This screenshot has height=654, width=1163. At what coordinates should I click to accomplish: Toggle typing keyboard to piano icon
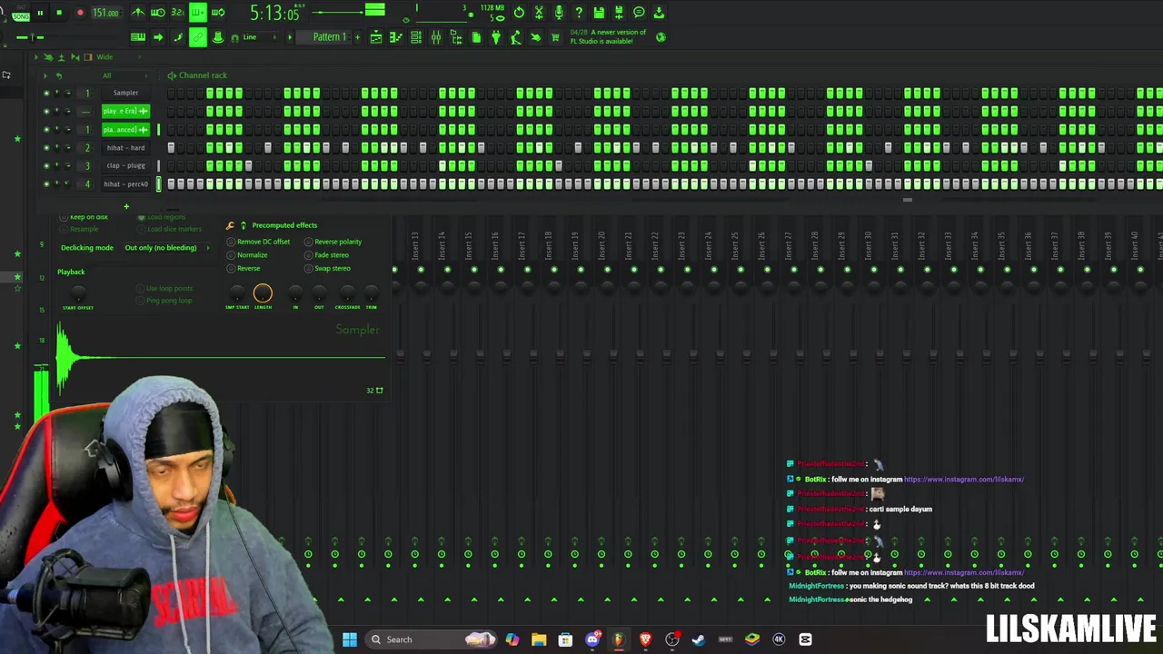point(138,37)
